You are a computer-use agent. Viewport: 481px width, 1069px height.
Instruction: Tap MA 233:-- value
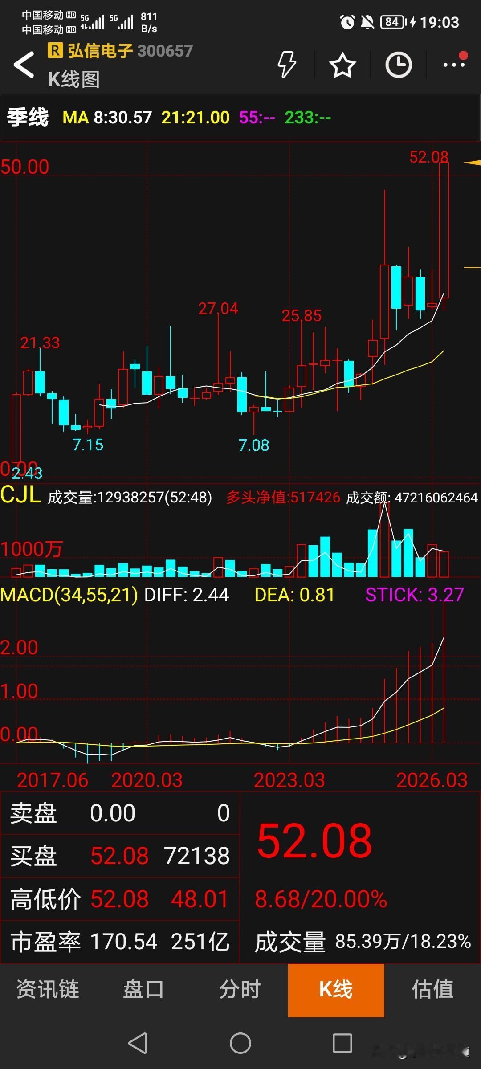pos(308,118)
